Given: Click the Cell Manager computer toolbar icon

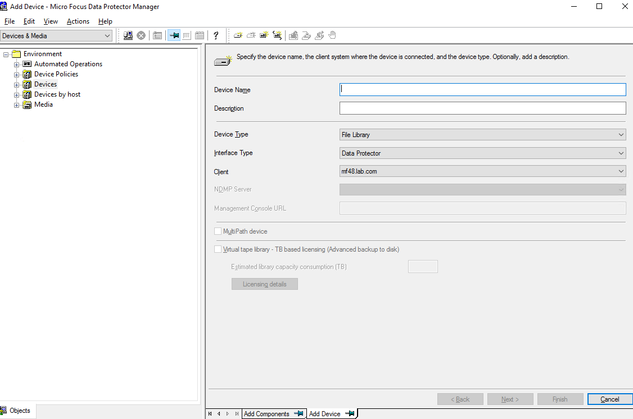Looking at the screenshot, I should (128, 35).
